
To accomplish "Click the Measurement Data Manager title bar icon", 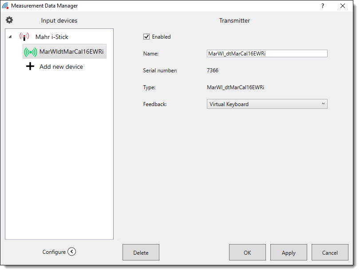I will pos(5,6).
